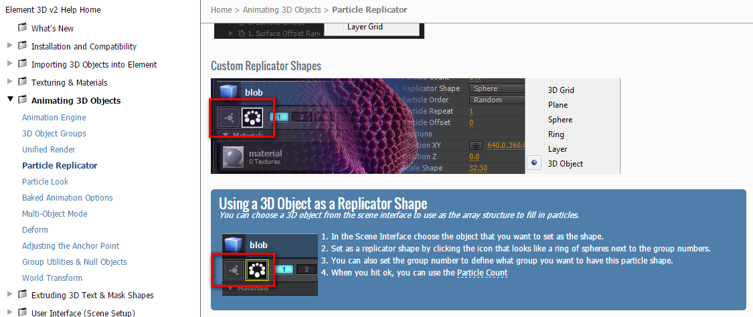Select Sphere in shape list

(x=560, y=120)
